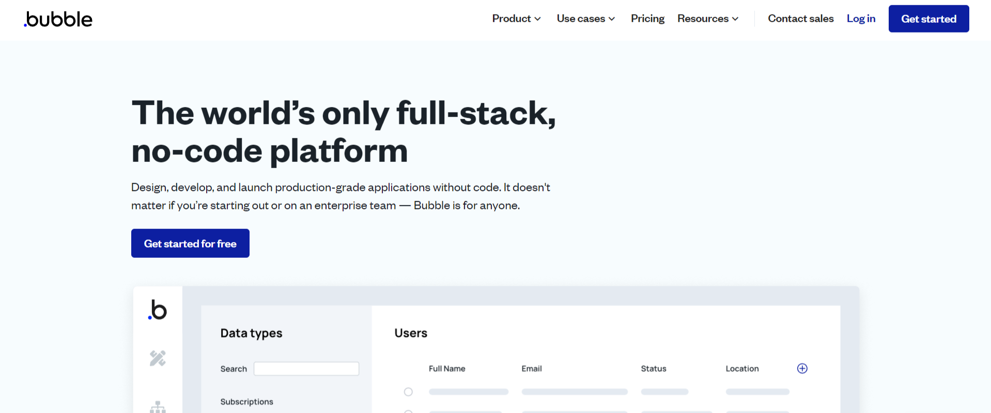Click the Email column header

tap(532, 369)
